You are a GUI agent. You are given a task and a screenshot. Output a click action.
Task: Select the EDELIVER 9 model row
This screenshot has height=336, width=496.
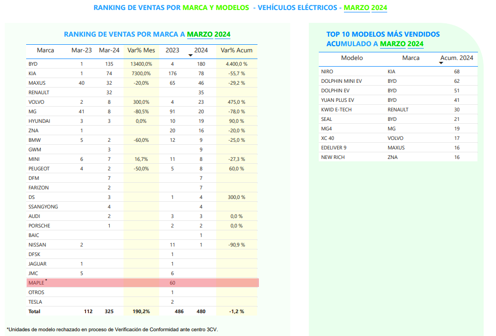point(398,148)
